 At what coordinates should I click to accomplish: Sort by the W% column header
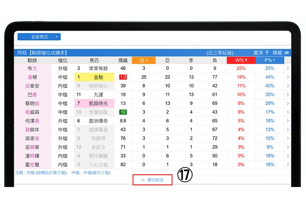(241, 60)
